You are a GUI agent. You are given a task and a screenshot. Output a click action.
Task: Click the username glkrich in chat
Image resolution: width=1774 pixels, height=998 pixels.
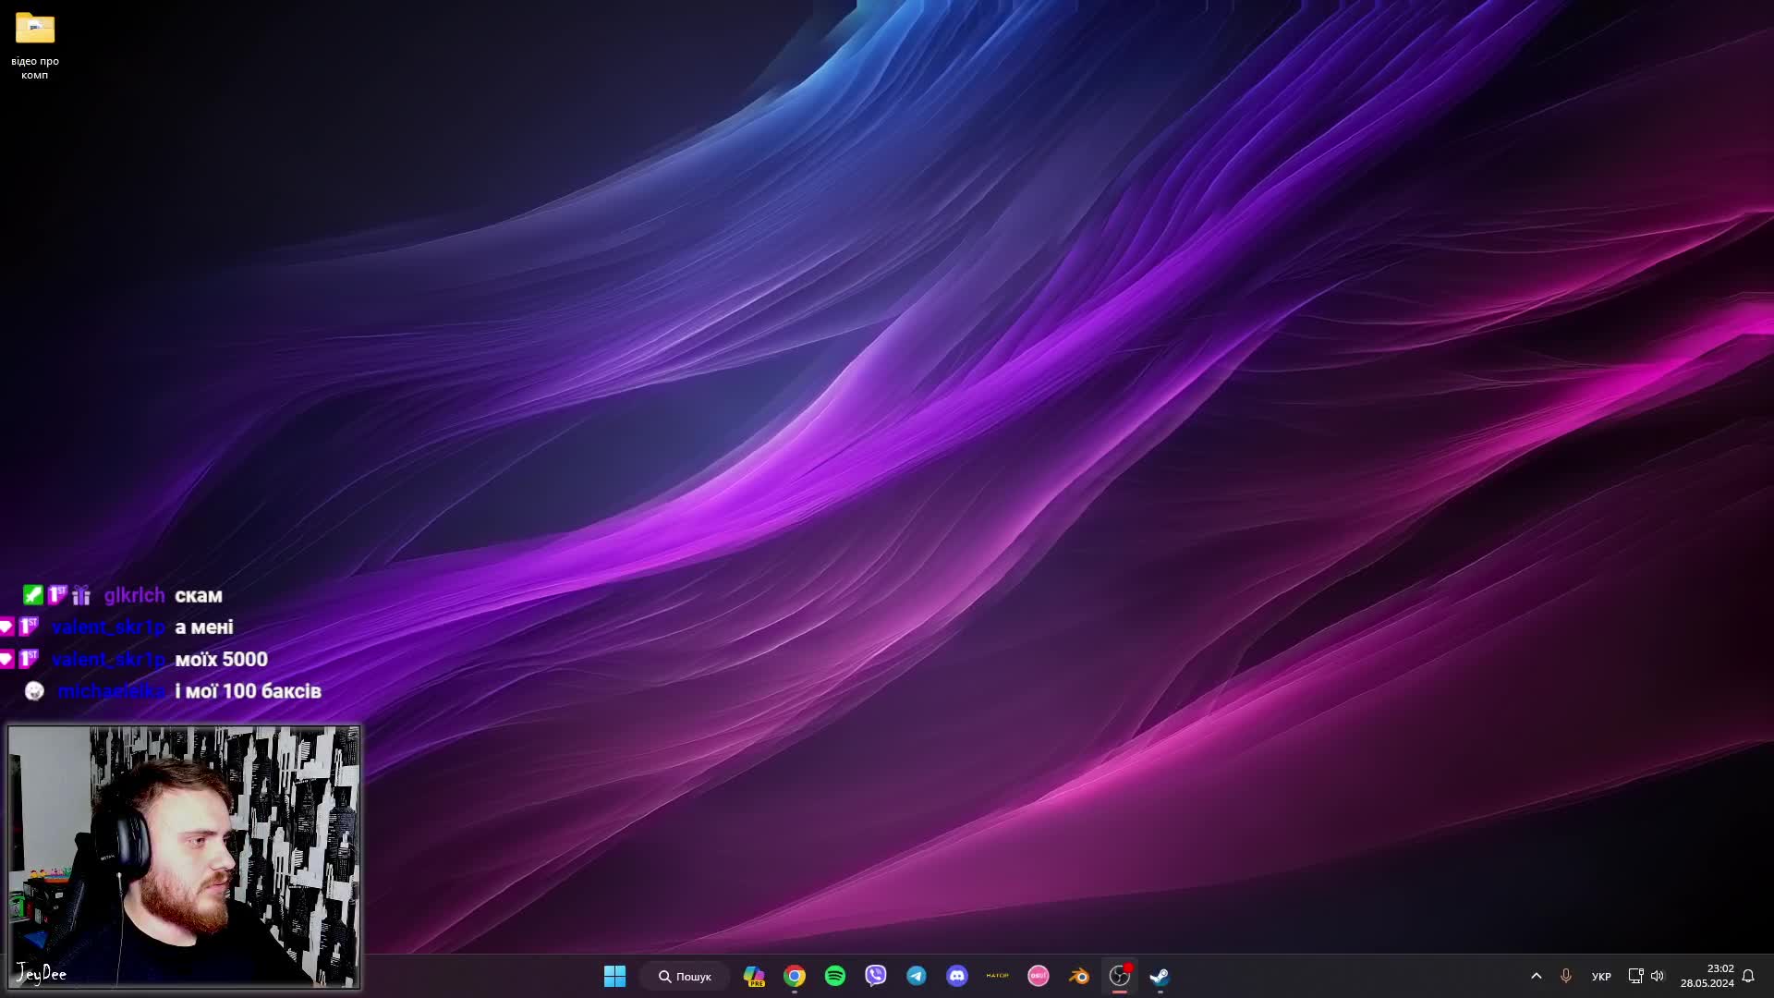pos(134,596)
